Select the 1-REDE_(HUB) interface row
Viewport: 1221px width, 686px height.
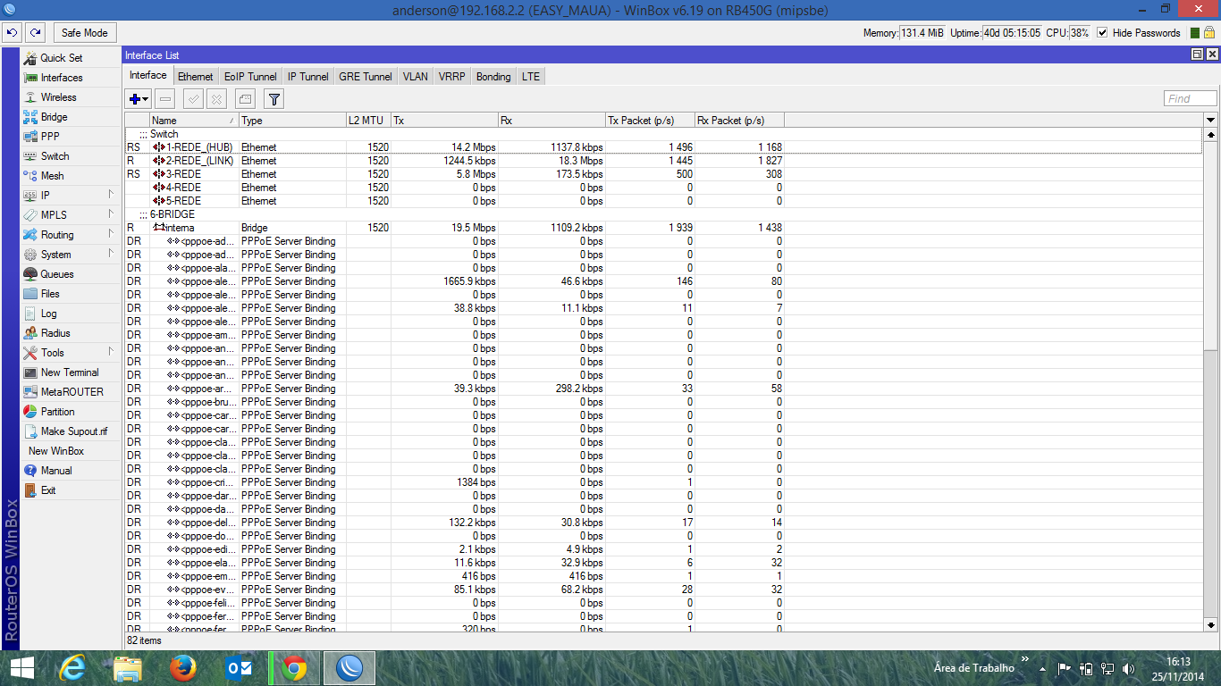point(663,147)
